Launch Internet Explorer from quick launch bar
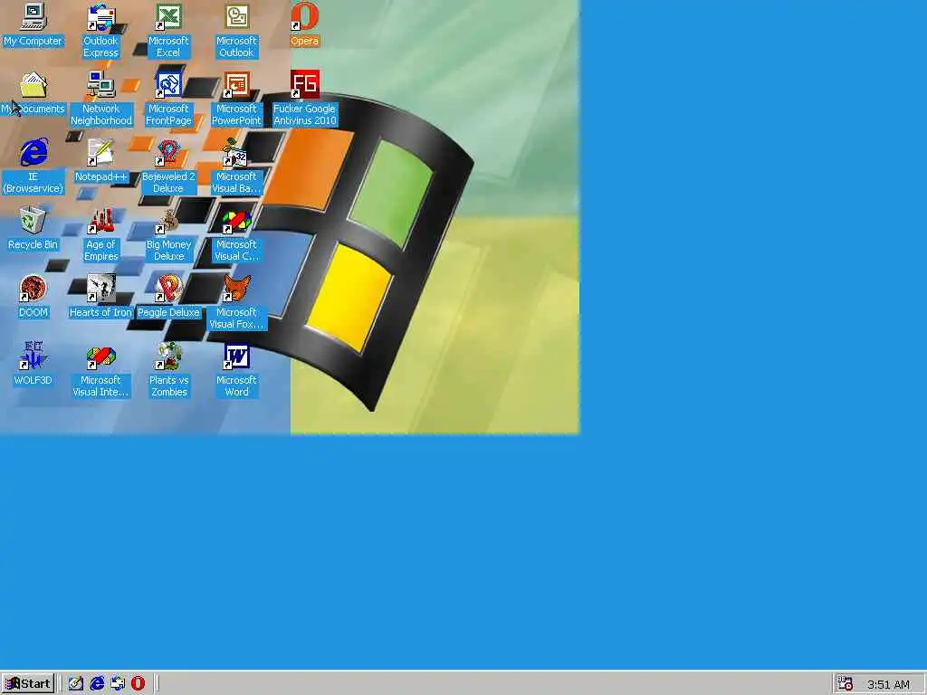The width and height of the screenshot is (927, 695). (97, 684)
